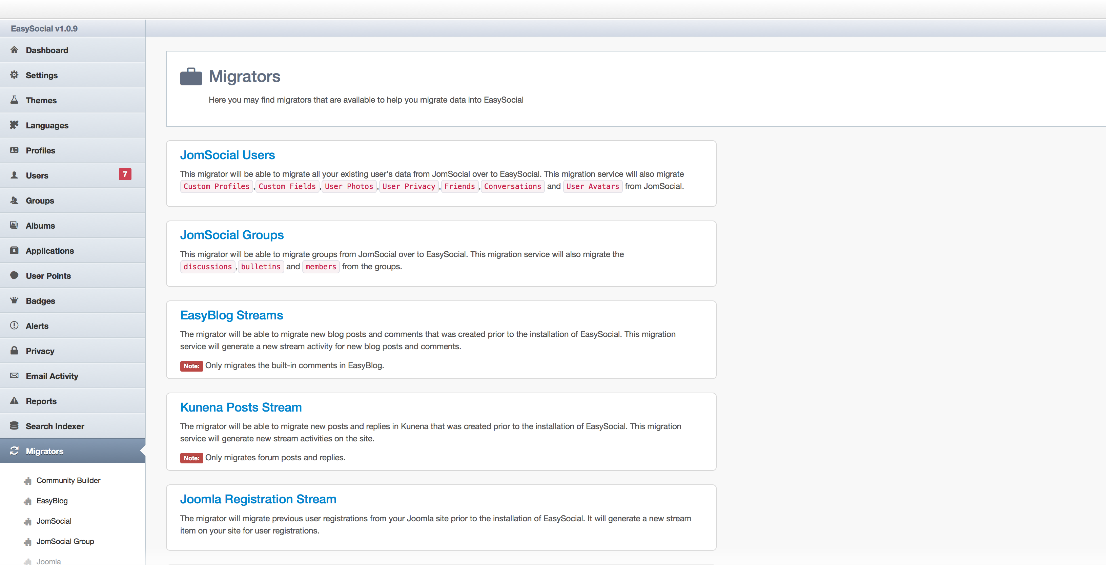The width and height of the screenshot is (1106, 565).
Task: Click the Applications box icon
Action: [x=14, y=250]
